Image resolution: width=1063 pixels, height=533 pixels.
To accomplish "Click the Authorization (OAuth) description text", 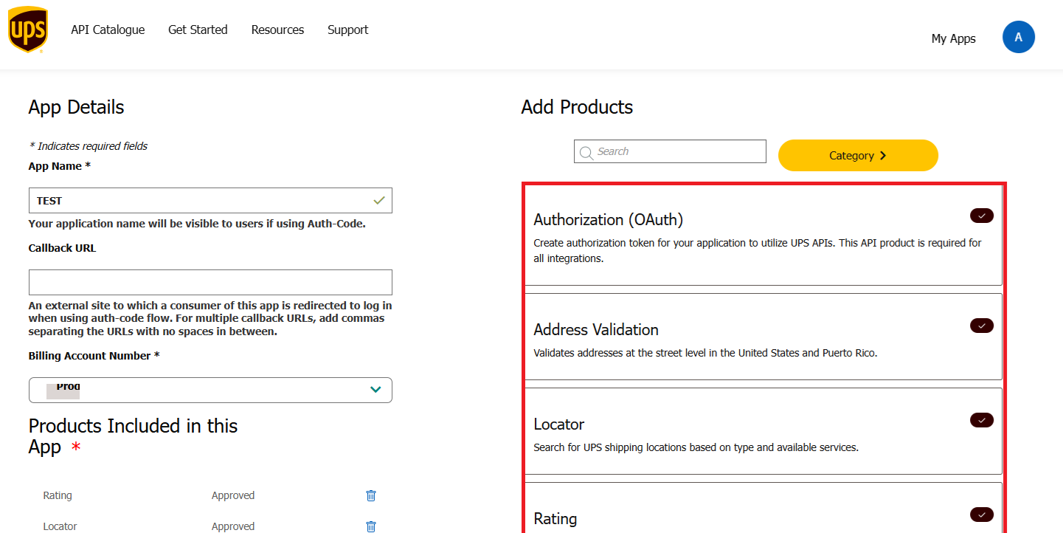I will point(758,250).
